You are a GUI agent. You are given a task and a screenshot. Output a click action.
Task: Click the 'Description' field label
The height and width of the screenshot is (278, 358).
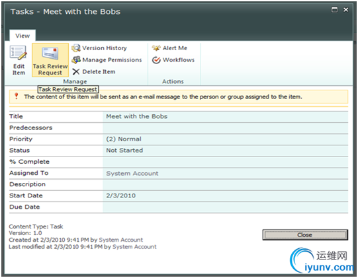27,184
